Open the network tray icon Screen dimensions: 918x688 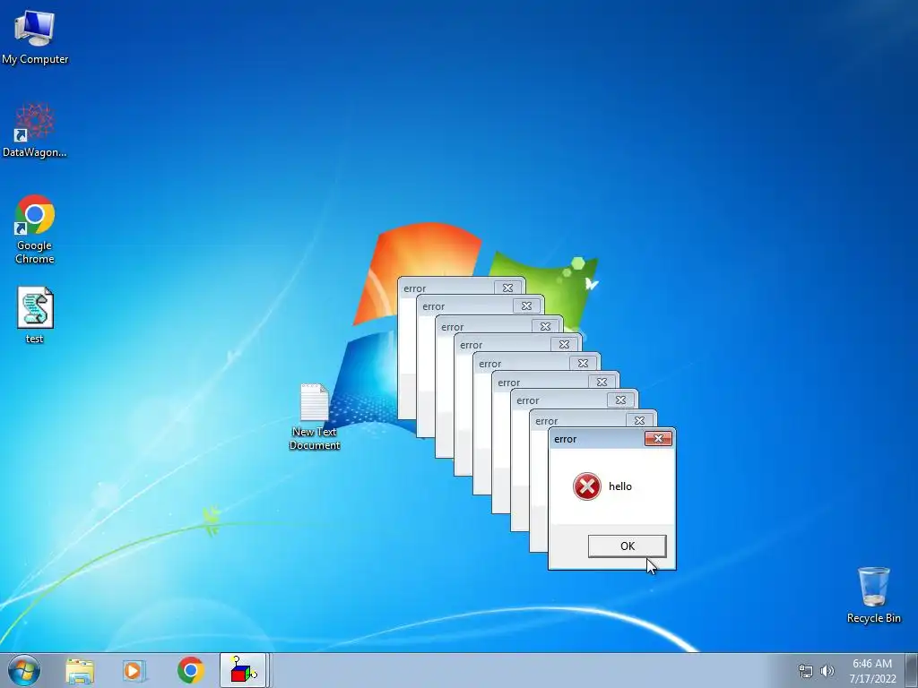[806, 671]
